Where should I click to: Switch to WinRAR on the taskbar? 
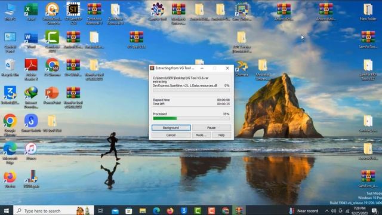(x=239, y=211)
